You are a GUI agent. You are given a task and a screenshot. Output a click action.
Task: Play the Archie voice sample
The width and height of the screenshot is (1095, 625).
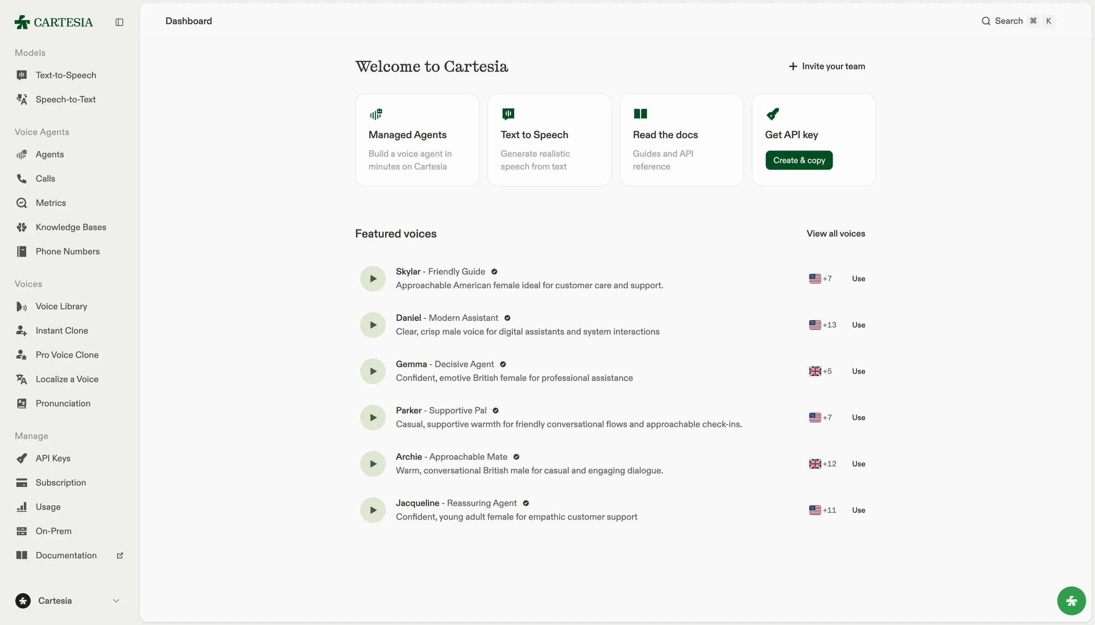pyautogui.click(x=373, y=464)
